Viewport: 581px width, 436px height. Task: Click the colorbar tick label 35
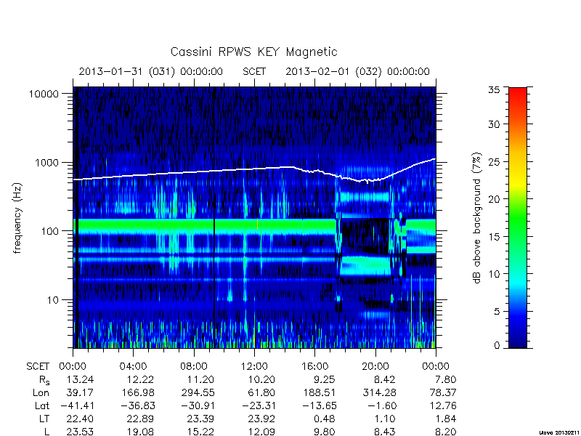495,90
